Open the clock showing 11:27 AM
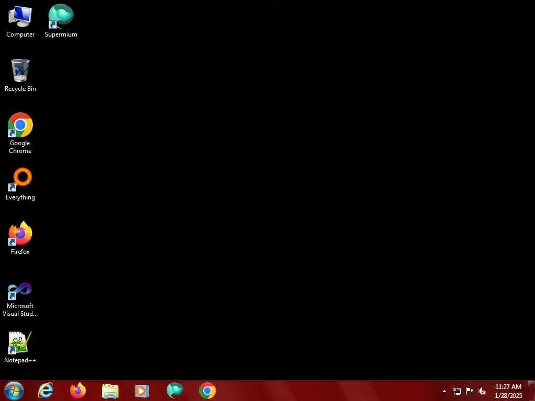Image resolution: width=535 pixels, height=401 pixels. pyautogui.click(x=508, y=391)
